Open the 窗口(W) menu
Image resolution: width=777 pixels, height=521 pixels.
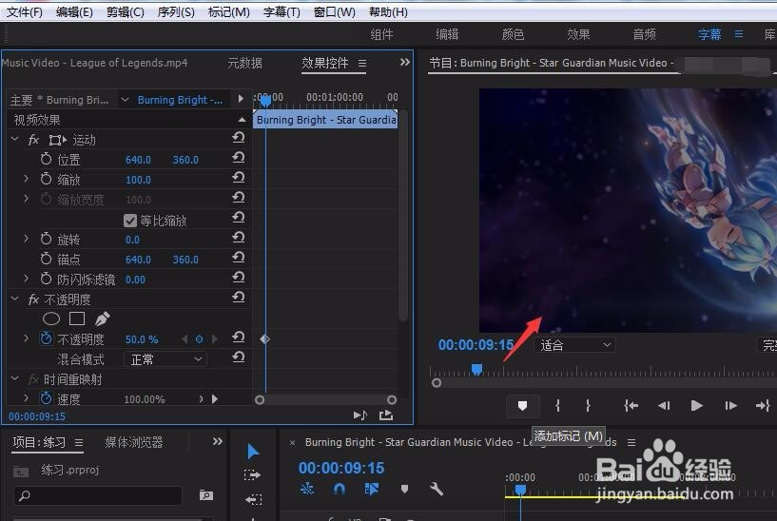pos(335,11)
